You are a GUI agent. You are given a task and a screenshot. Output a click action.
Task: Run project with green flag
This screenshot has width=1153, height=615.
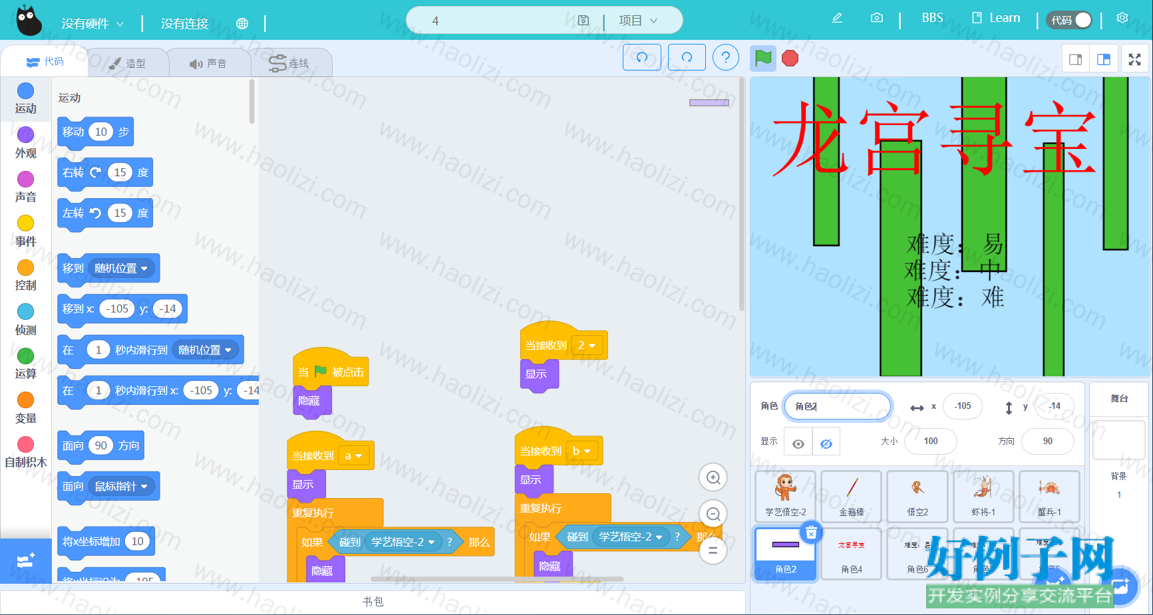763,58
